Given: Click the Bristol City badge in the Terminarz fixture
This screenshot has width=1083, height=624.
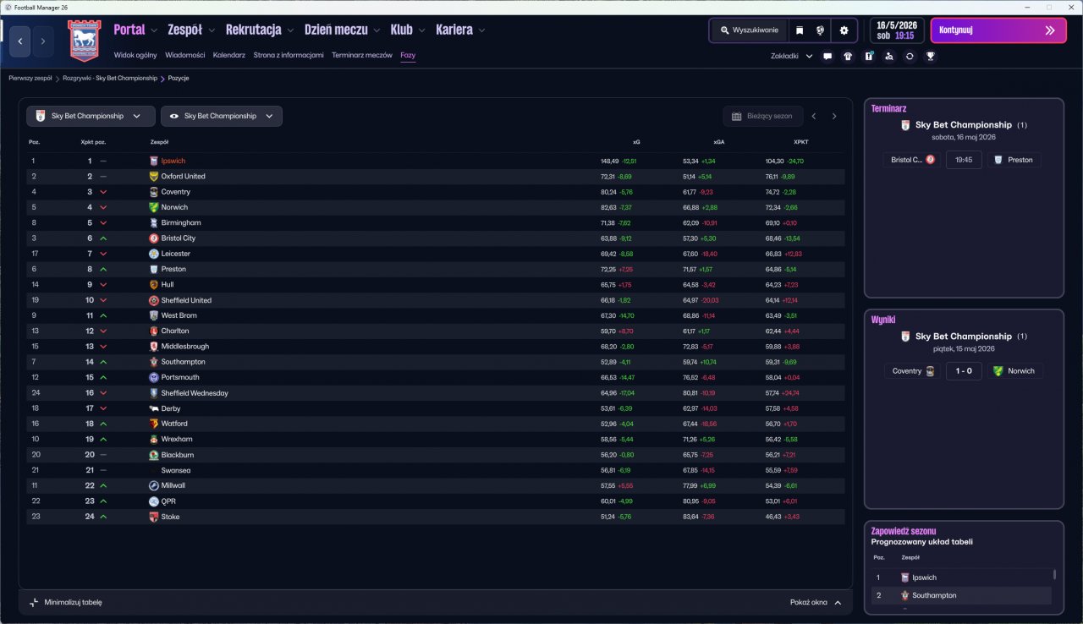Looking at the screenshot, I should [x=931, y=160].
